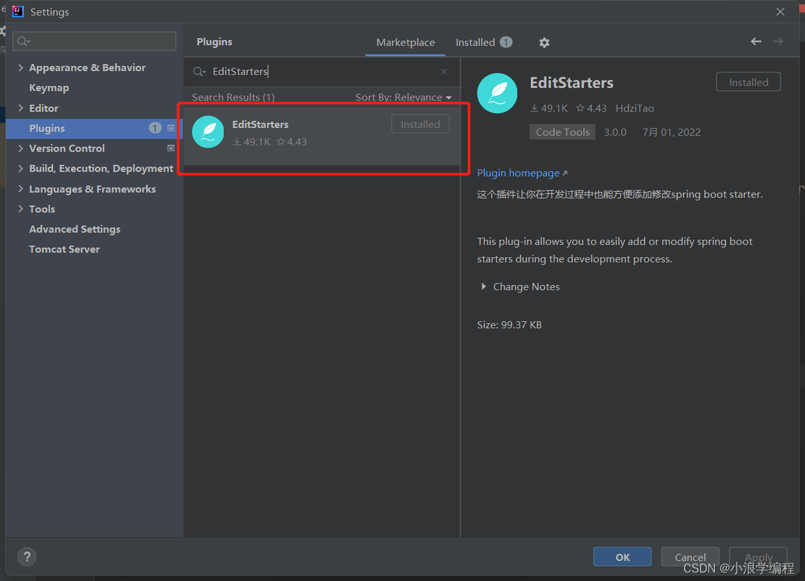Screen dimensions: 805x581
Task: Click the EditStarters title in details pane
Action: [572, 83]
